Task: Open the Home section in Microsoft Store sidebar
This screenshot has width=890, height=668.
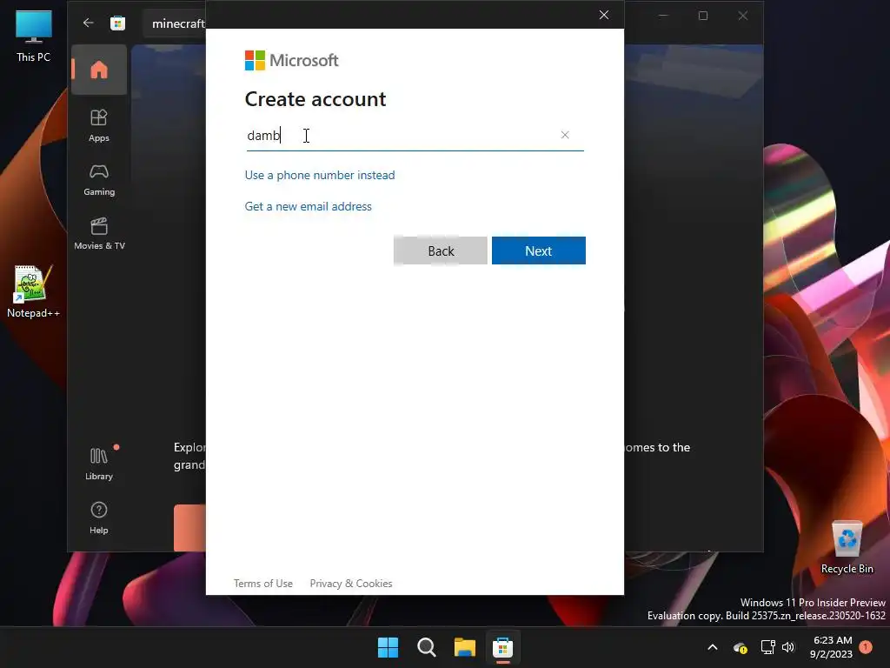Action: pyautogui.click(x=99, y=70)
